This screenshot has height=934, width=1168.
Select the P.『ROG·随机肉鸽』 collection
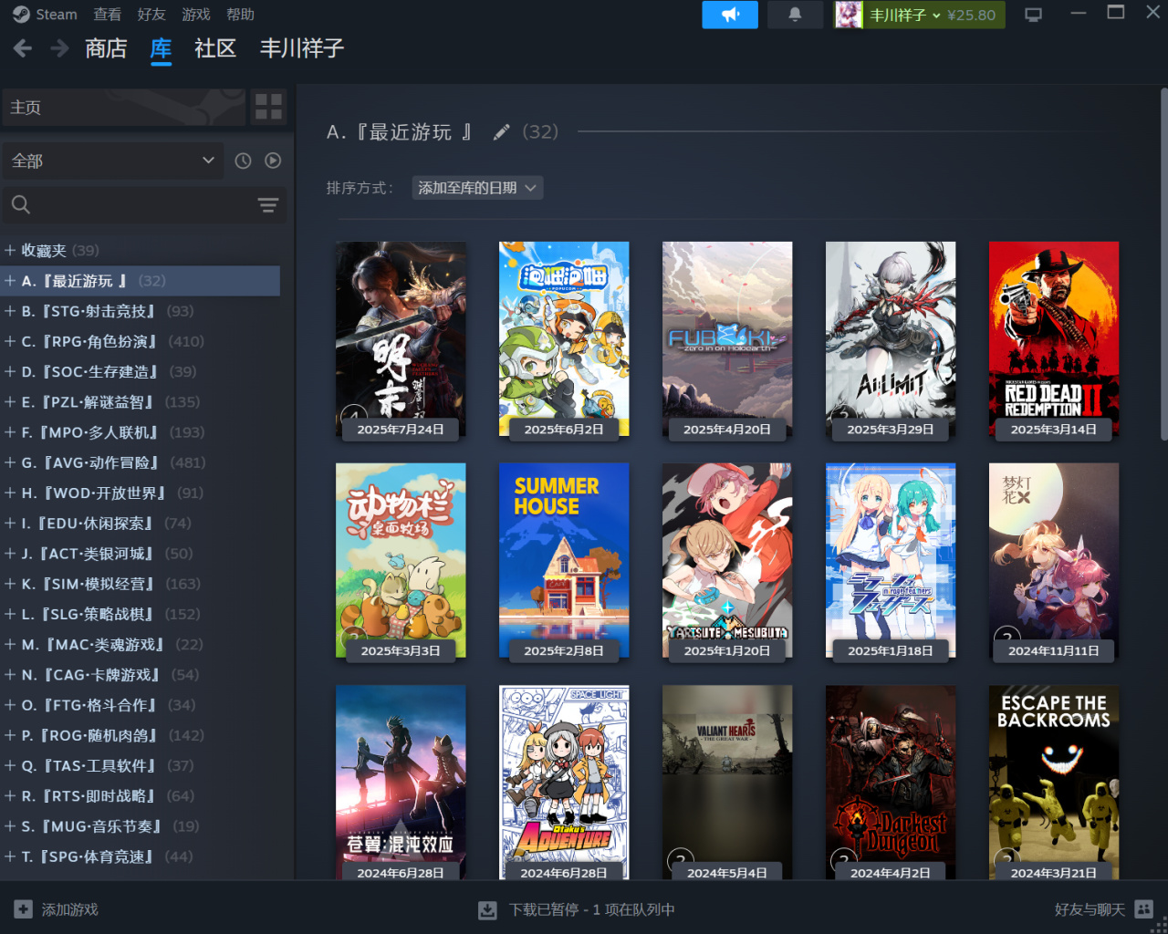[141, 735]
